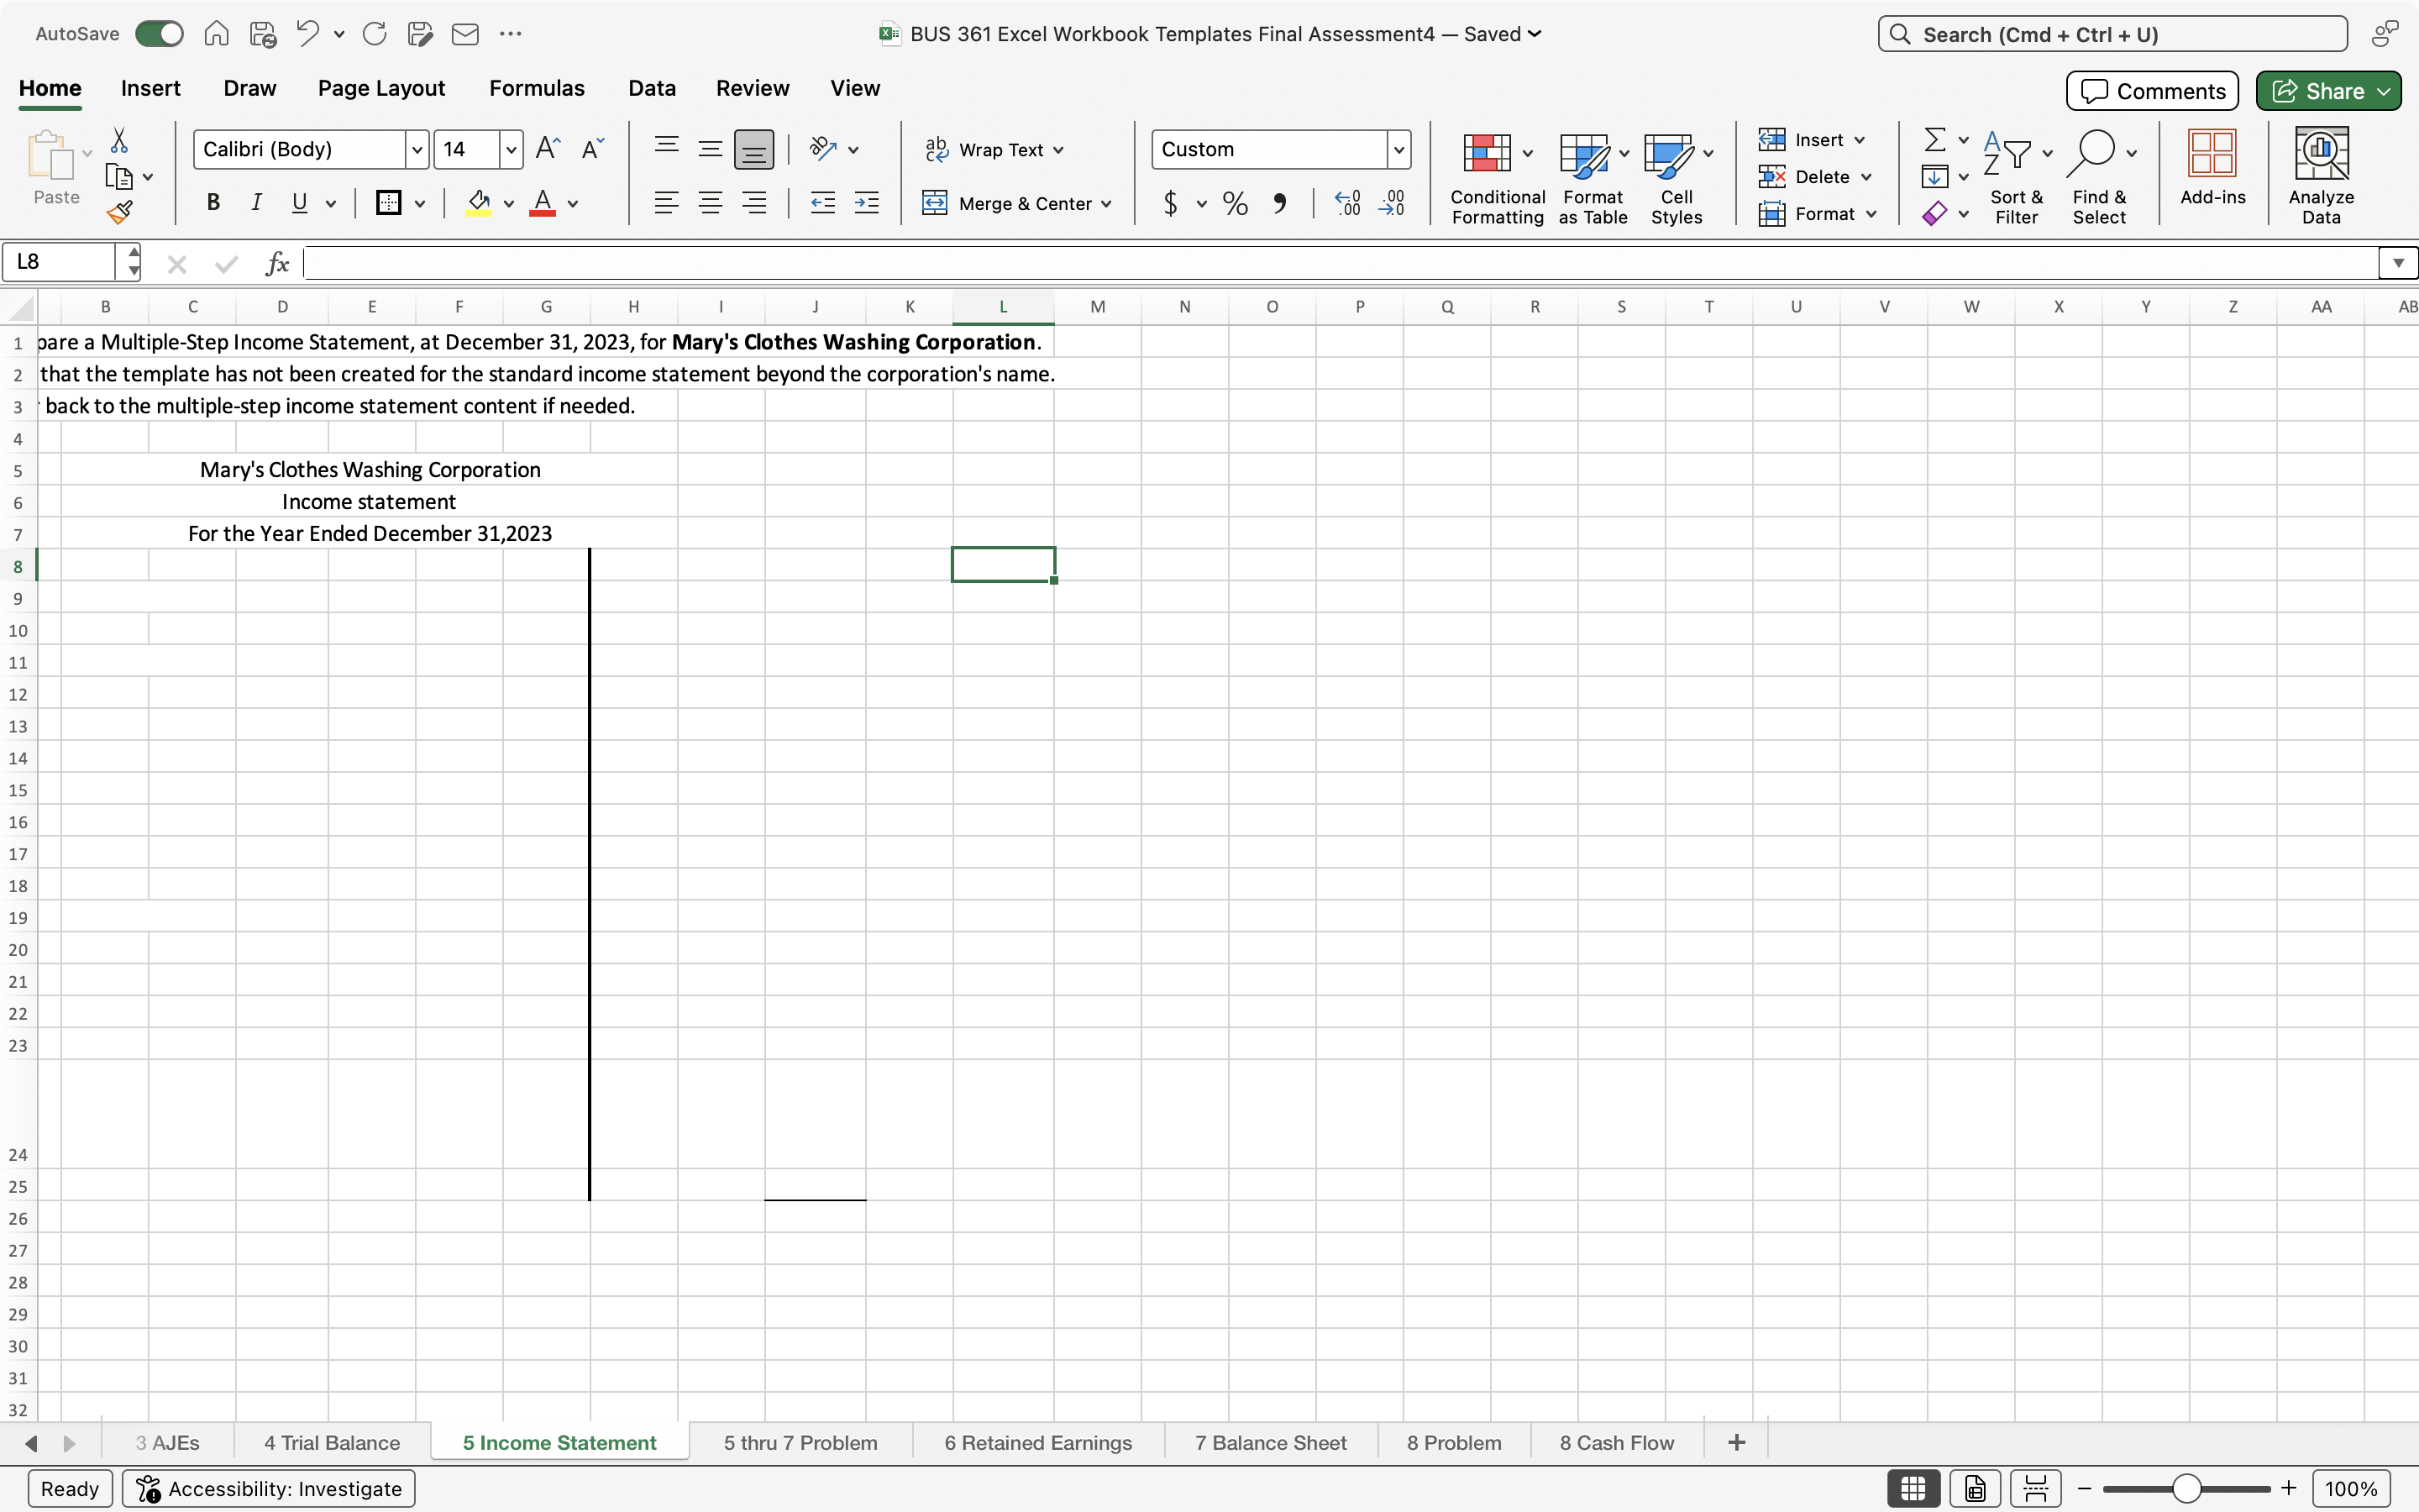The image size is (2419, 1512).
Task: Toggle bold formatting in the ribbon
Action: click(213, 203)
